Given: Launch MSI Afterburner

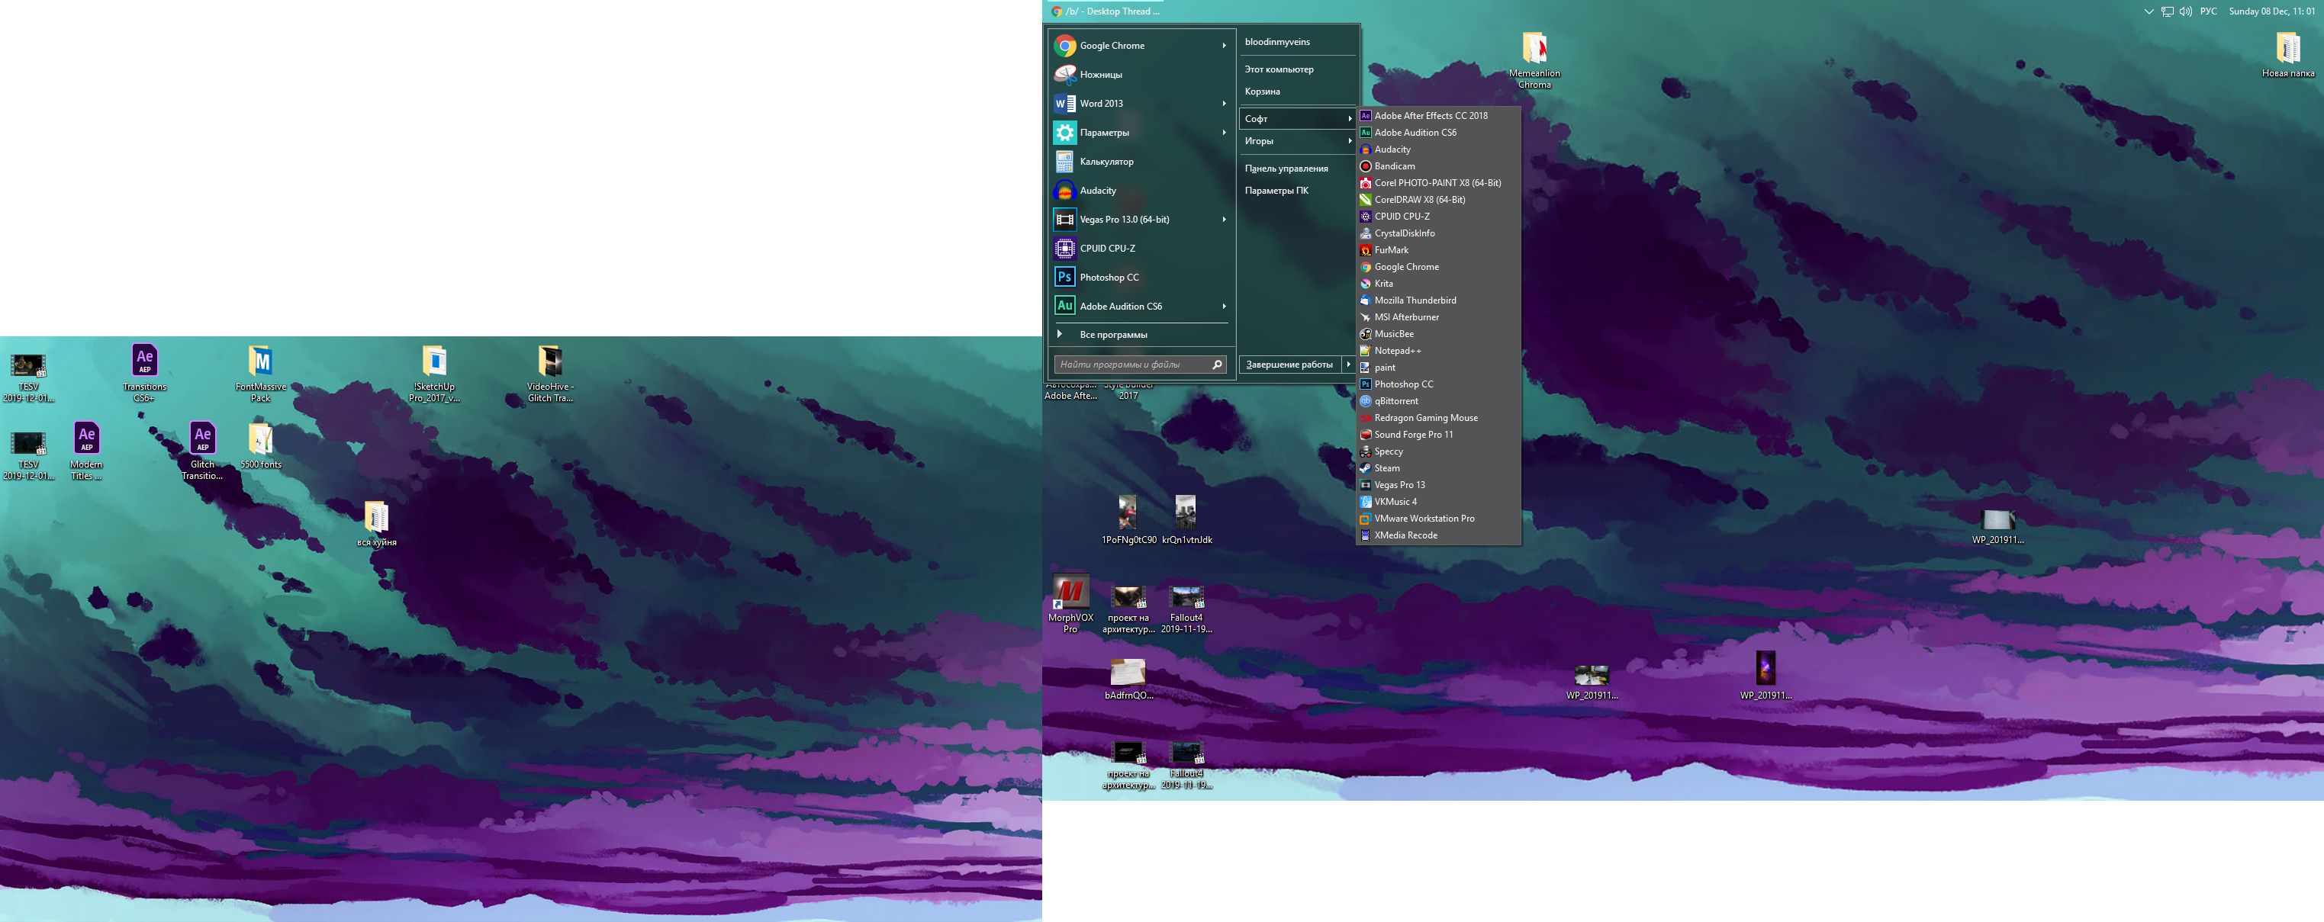Looking at the screenshot, I should coord(1439,316).
